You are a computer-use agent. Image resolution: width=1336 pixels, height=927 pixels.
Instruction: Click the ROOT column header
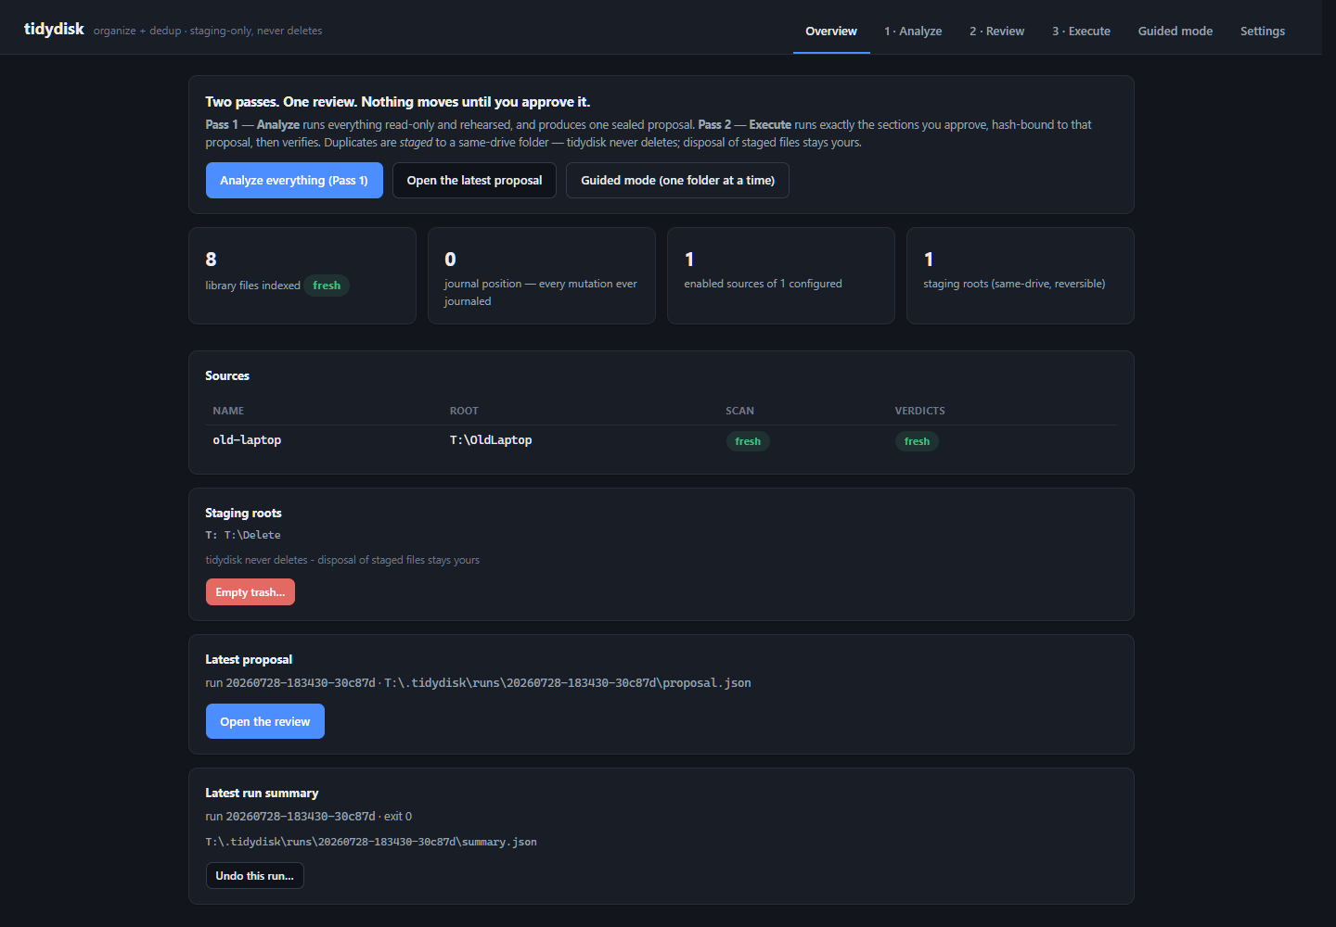tap(464, 411)
